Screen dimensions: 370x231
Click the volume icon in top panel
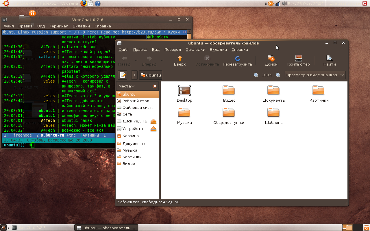tap(284, 3)
